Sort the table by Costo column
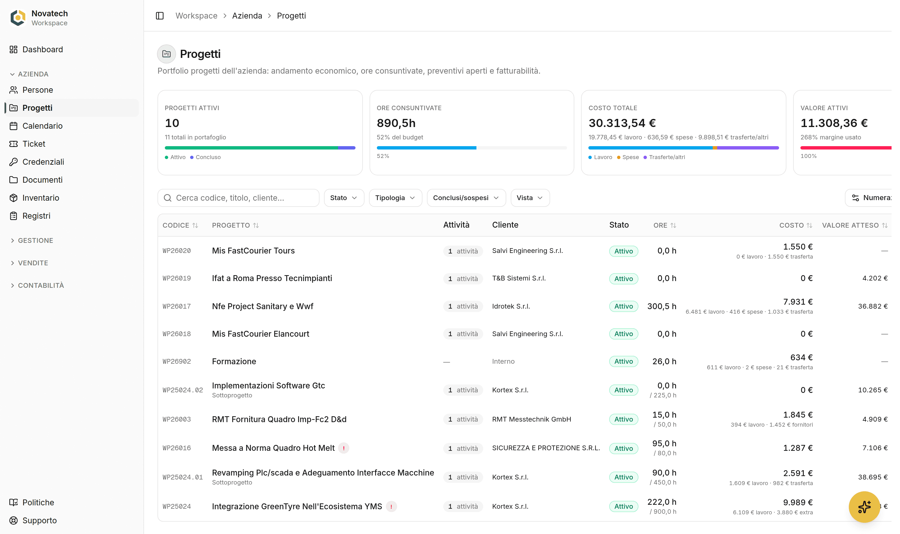Viewport: 900px width, 534px height. click(796, 225)
